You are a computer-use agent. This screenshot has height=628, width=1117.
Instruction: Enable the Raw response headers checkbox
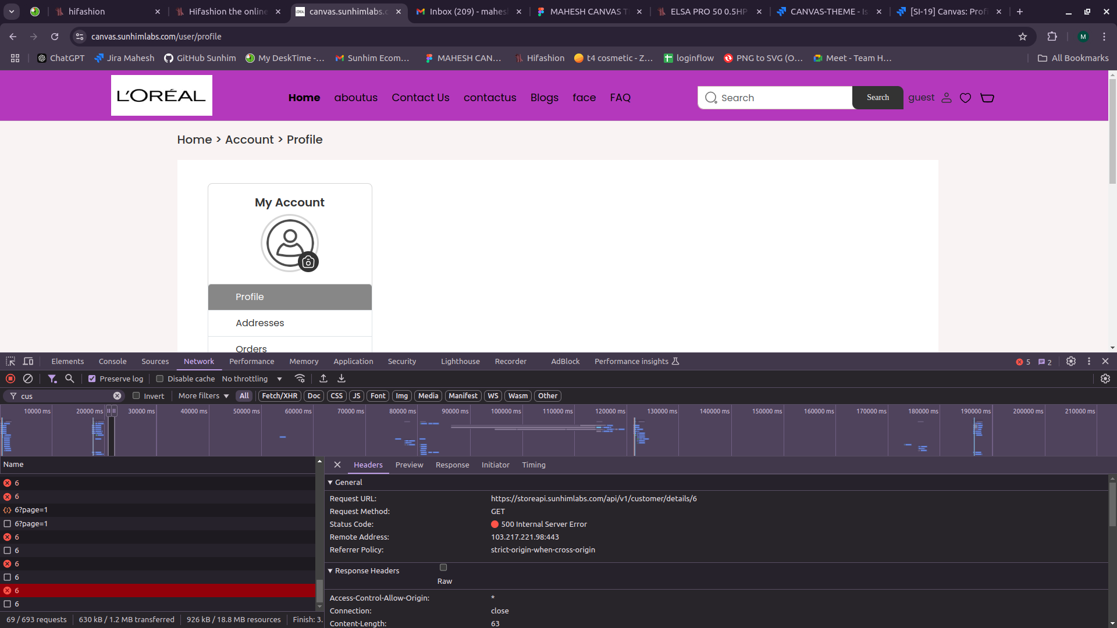coord(443,568)
